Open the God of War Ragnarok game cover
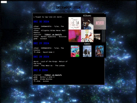The width and height of the screenshot is (137, 103). pyautogui.click(x=87, y=51)
